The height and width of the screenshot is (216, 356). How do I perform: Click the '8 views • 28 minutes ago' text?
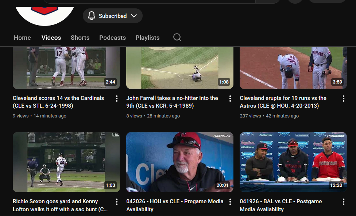(153, 116)
